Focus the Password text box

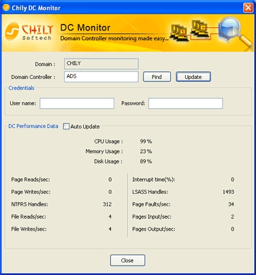(186, 103)
